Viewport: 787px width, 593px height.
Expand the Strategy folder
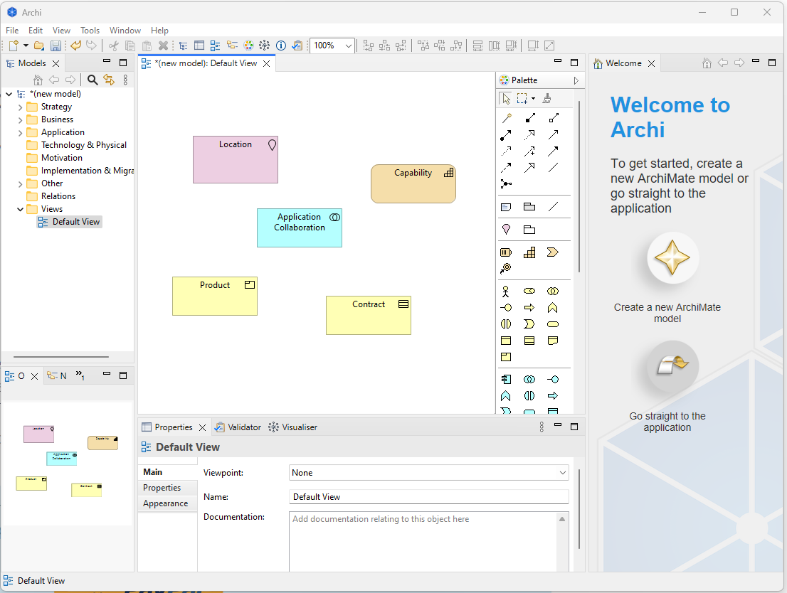click(x=20, y=107)
